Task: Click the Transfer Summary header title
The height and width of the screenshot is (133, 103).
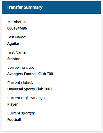Action: (x=24, y=7)
